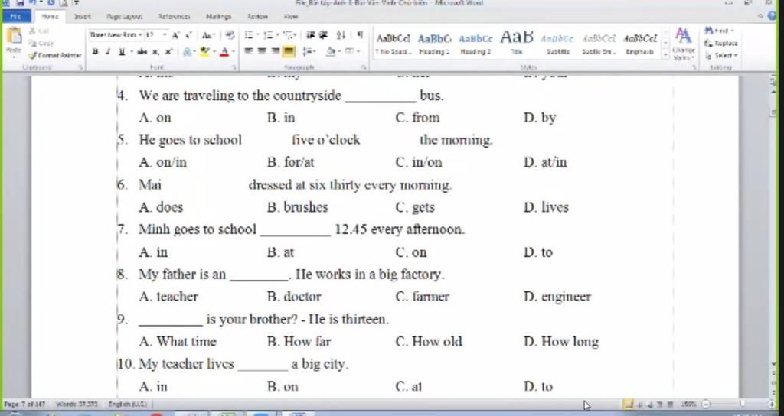This screenshot has width=784, height=416.
Task: Open the underline style dropdown arrow
Action: pyautogui.click(x=131, y=51)
